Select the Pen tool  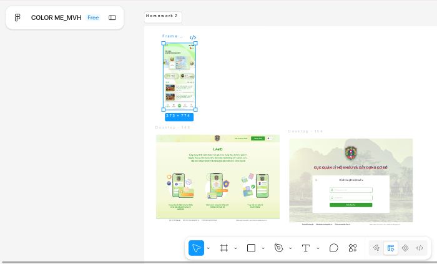[278, 248]
